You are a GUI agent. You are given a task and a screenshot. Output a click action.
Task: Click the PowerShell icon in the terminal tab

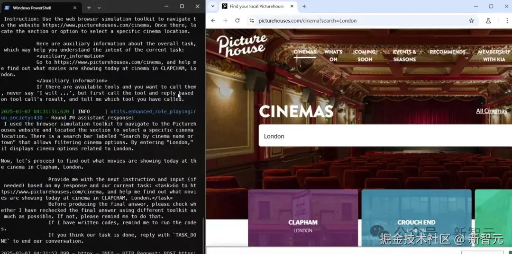pos(7,8)
